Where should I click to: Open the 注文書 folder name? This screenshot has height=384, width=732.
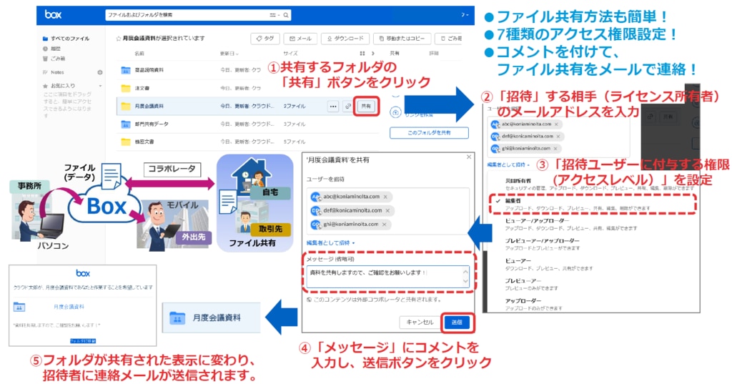coord(142,88)
